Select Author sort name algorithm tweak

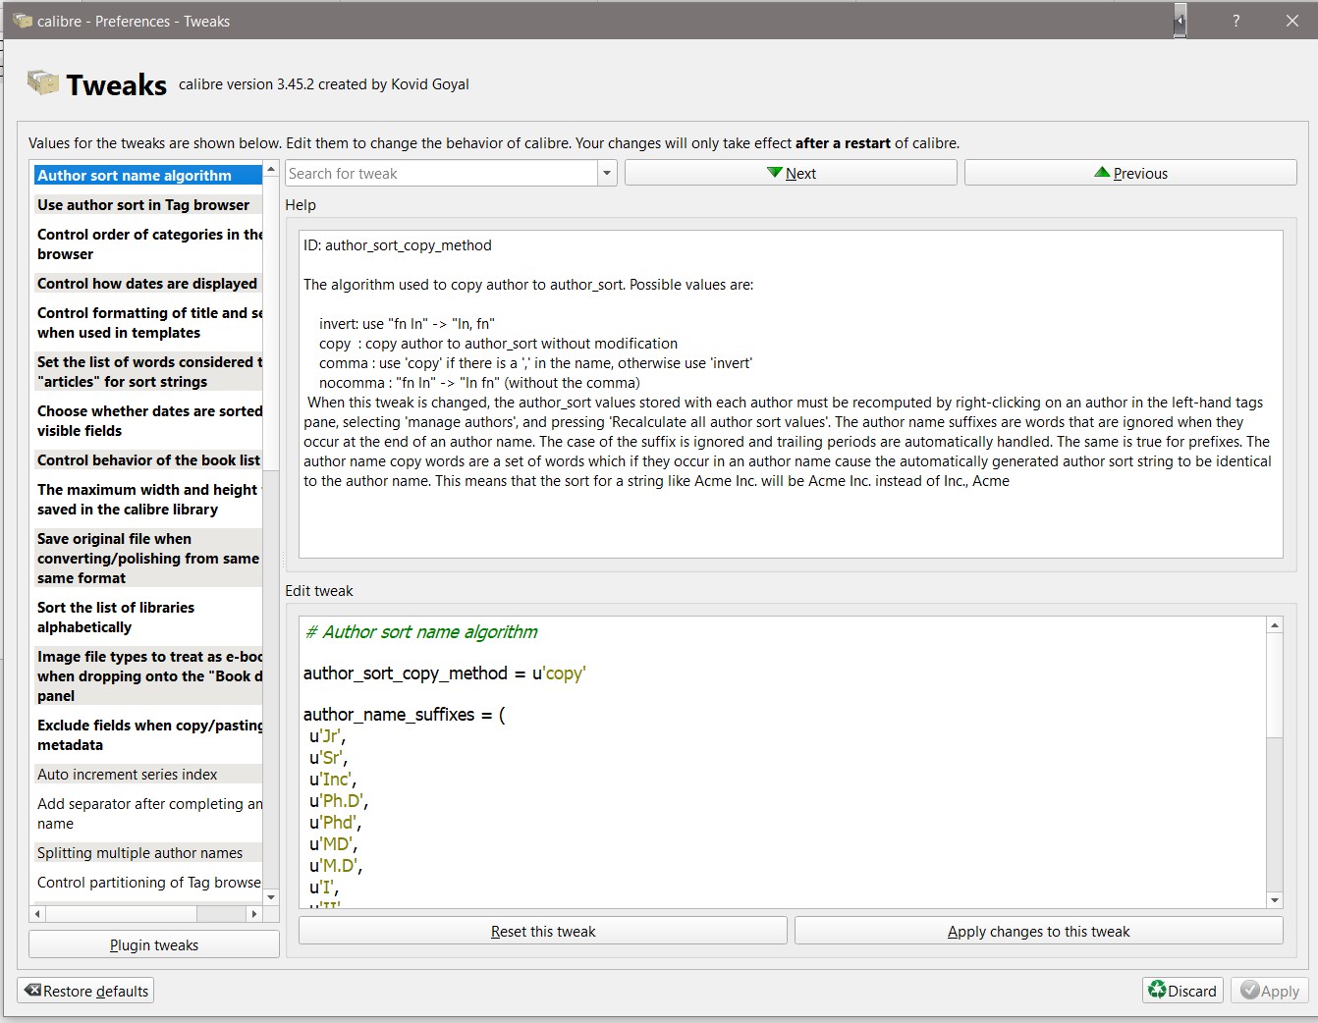point(147,175)
